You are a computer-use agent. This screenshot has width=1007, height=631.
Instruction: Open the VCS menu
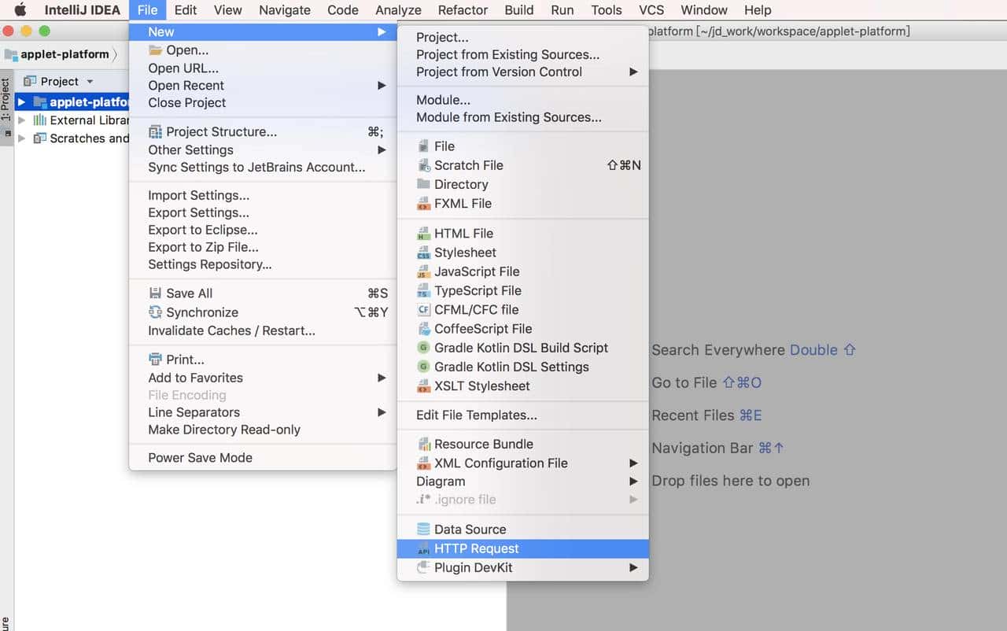click(651, 10)
